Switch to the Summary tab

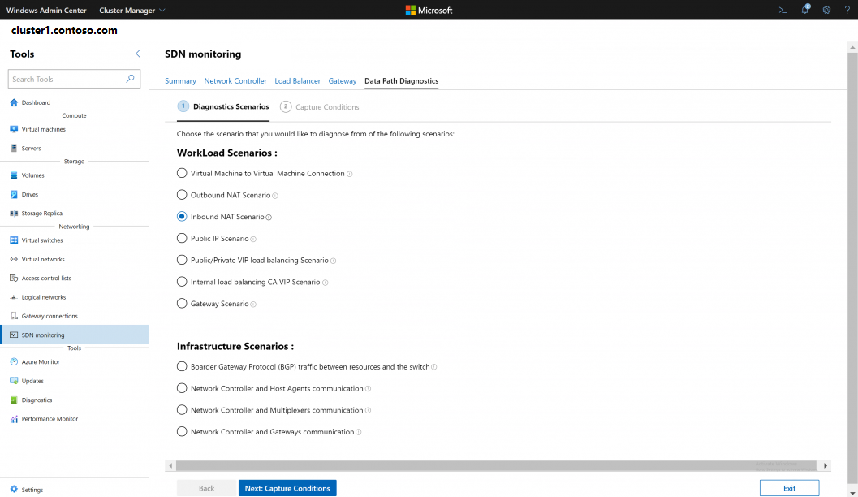(180, 81)
